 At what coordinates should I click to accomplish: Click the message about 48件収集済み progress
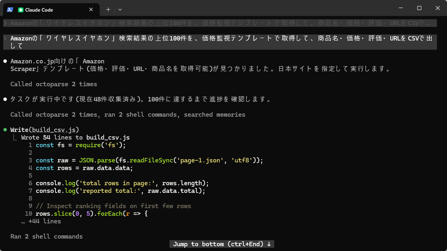point(140,99)
